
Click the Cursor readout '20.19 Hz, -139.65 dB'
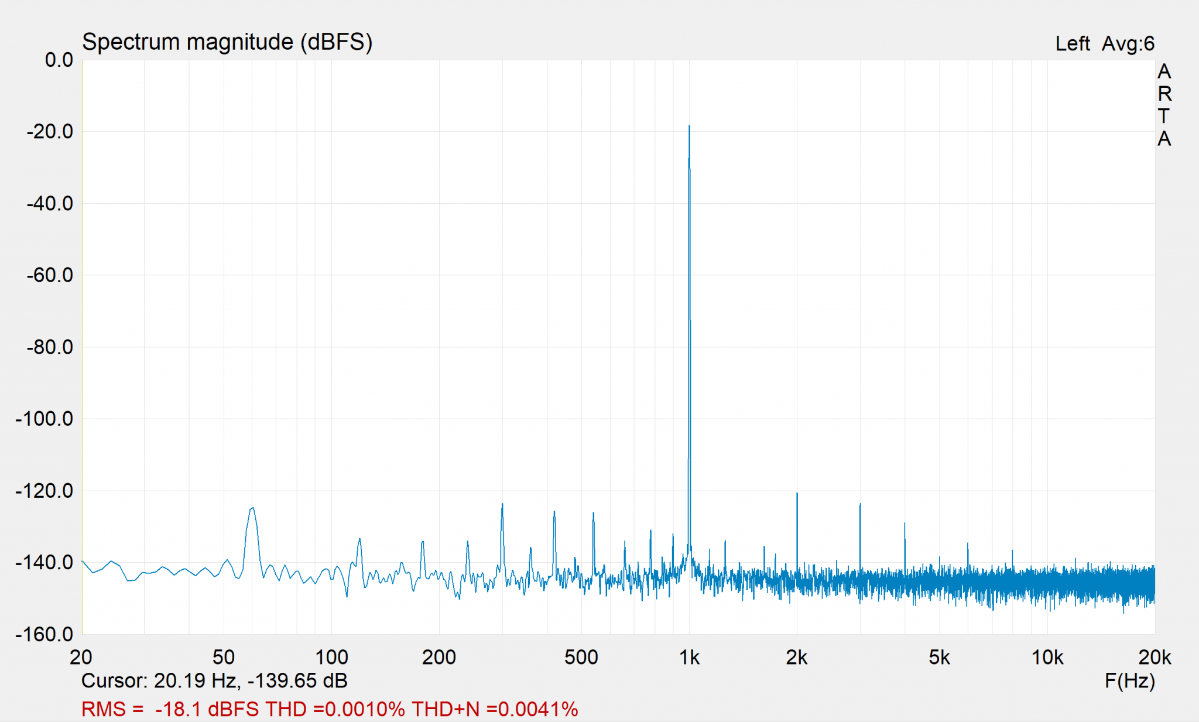click(x=251, y=681)
